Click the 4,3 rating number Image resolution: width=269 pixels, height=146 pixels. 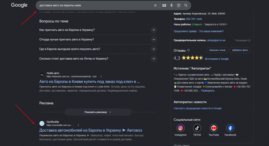177,58
